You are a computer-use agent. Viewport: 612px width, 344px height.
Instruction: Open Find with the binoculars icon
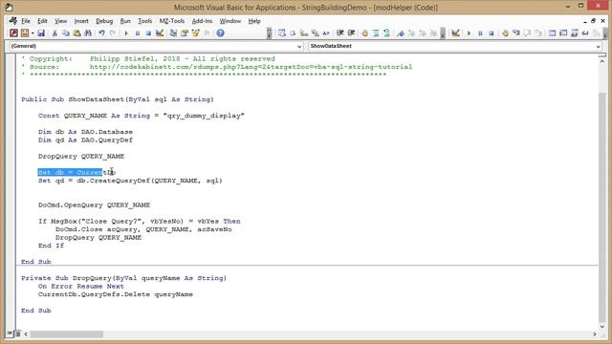88,33
